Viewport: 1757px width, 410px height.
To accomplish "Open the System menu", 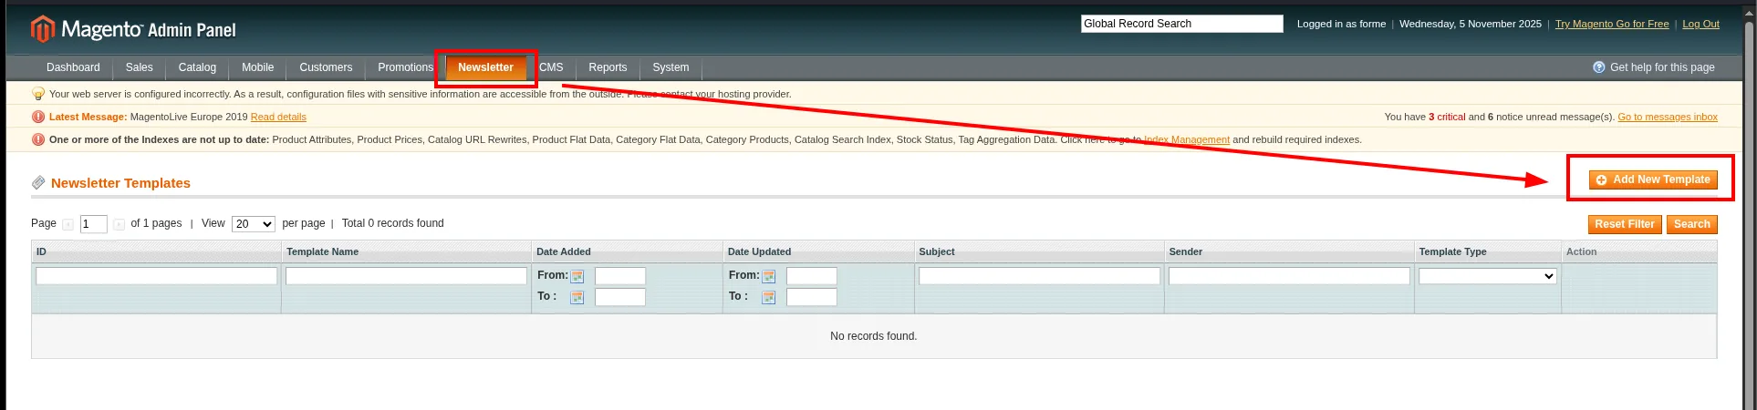I will pos(671,67).
